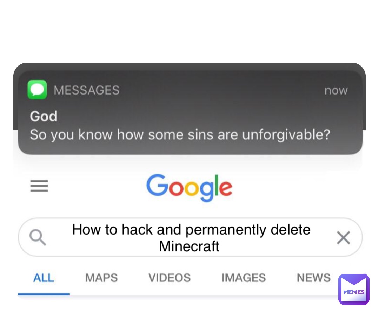Image resolution: width=379 pixels, height=313 pixels.
Task: Click the word 'Minecraft' in the search query
Action: 189,246
